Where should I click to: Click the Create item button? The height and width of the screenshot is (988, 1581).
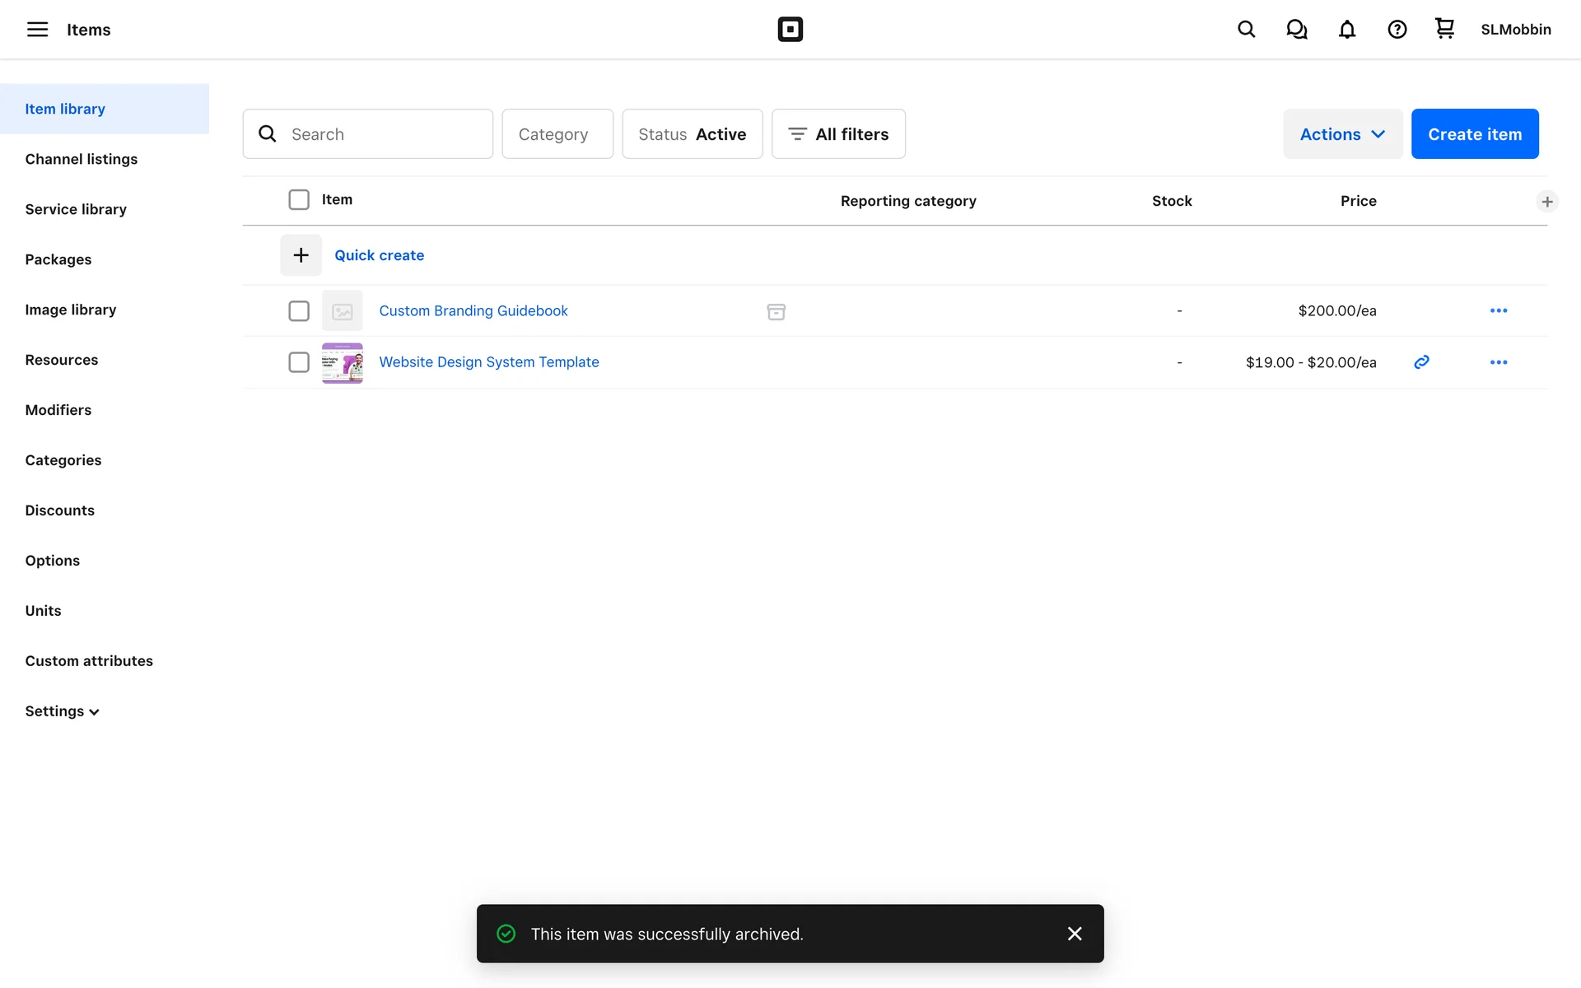tap(1474, 134)
